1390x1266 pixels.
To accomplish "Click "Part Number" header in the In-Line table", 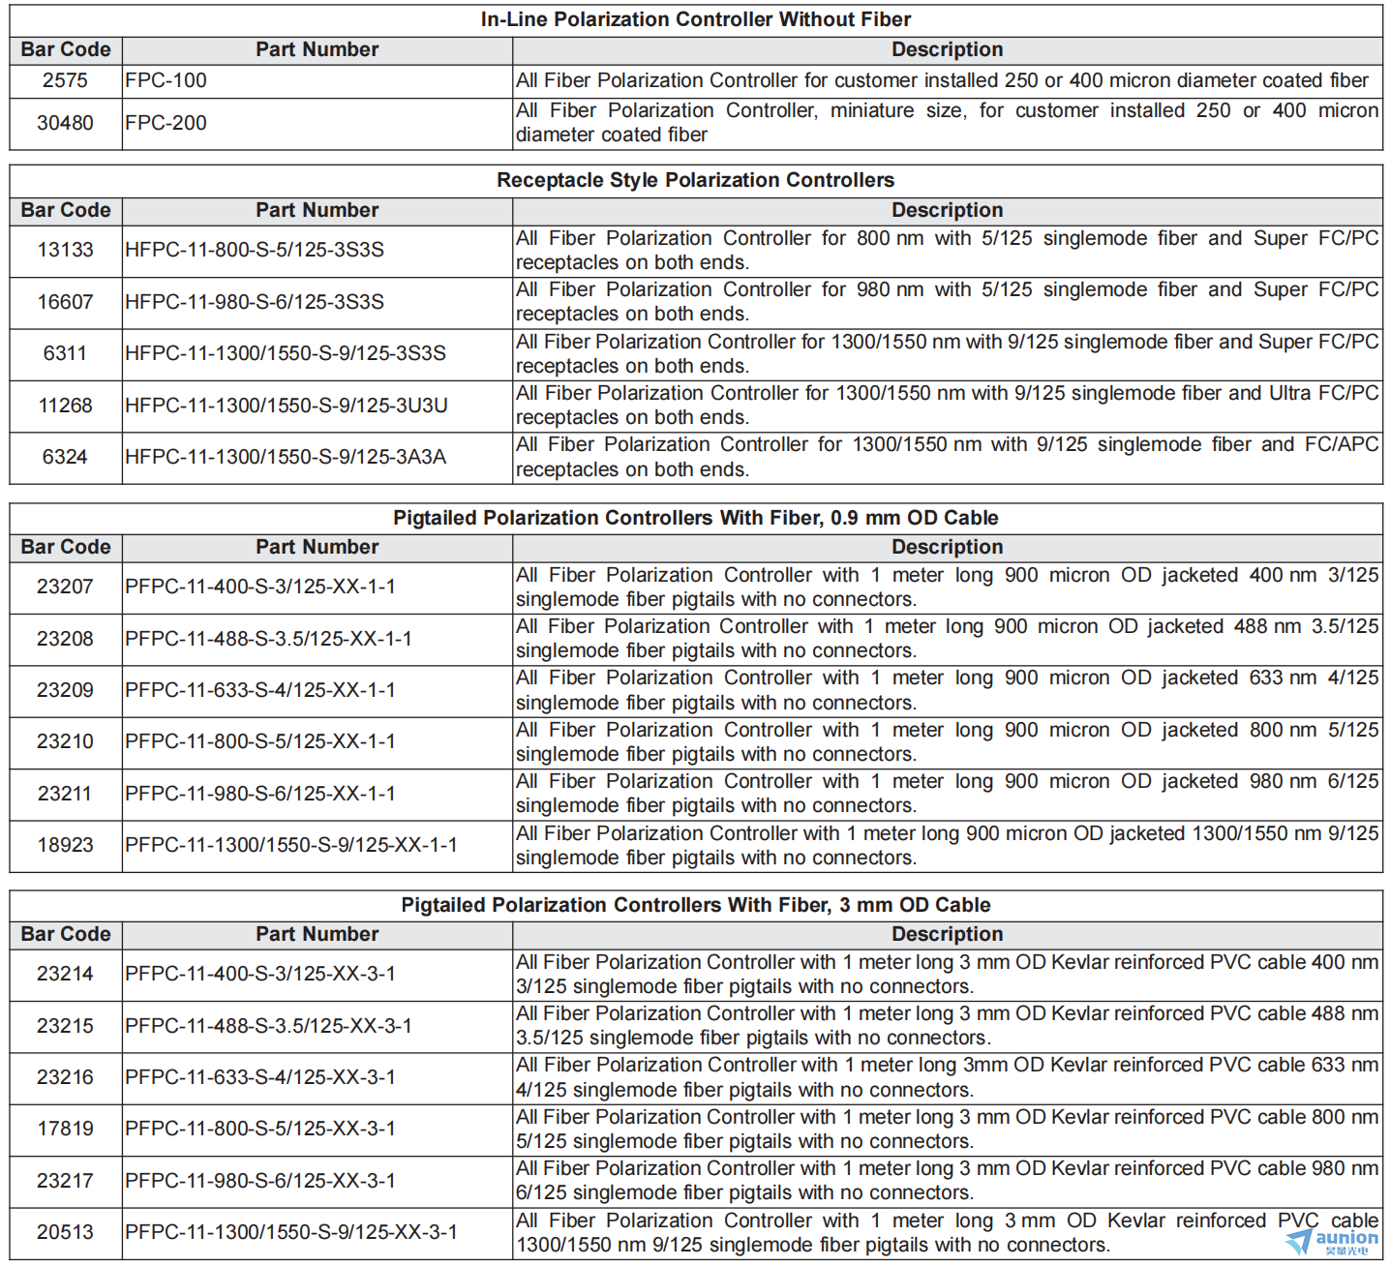I will pos(317,49).
